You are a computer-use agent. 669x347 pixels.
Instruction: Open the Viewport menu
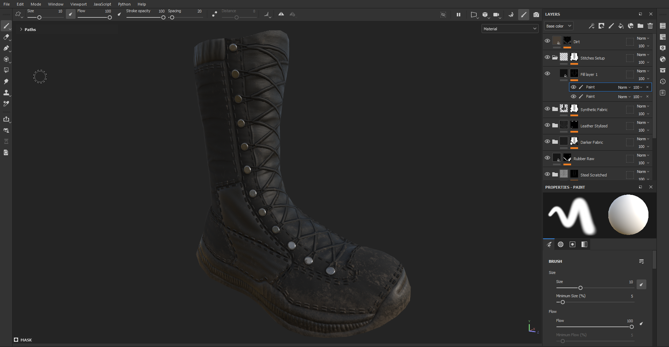(x=78, y=4)
